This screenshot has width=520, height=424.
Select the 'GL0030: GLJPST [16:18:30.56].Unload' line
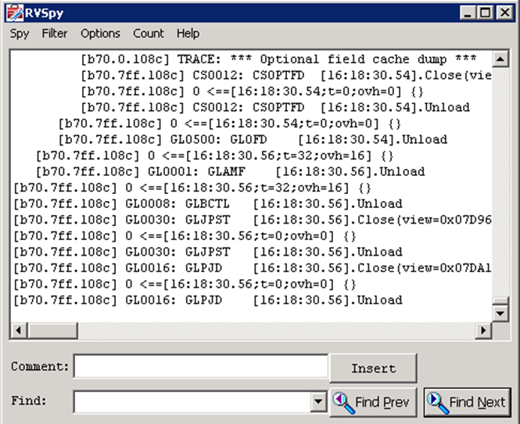[207, 252]
